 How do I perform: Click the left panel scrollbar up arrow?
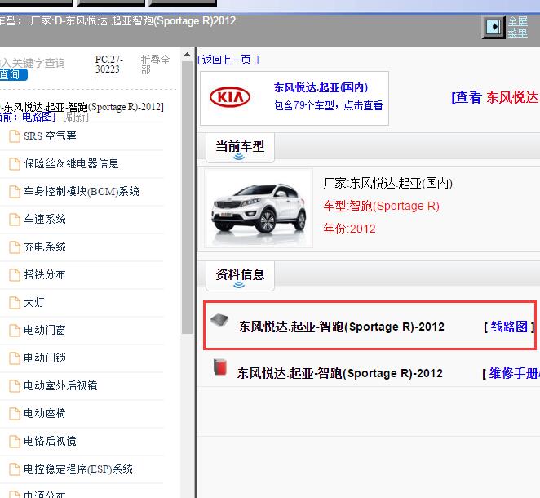tap(187, 54)
